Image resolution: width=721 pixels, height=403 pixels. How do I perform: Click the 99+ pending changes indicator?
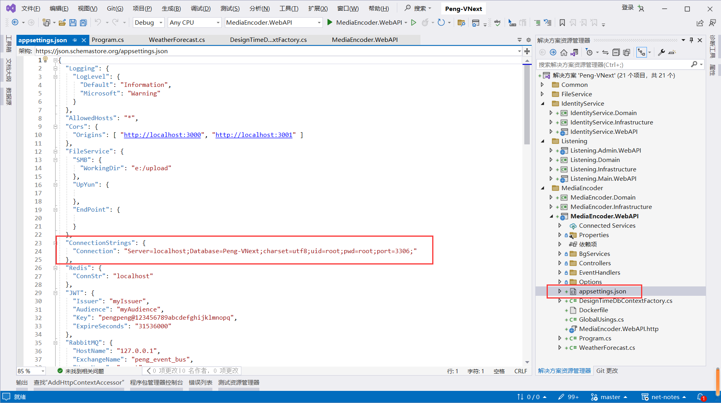(569, 397)
